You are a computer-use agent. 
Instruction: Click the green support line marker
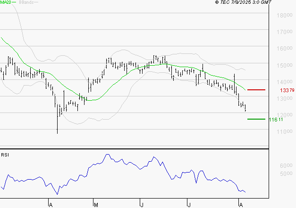(x=256, y=119)
